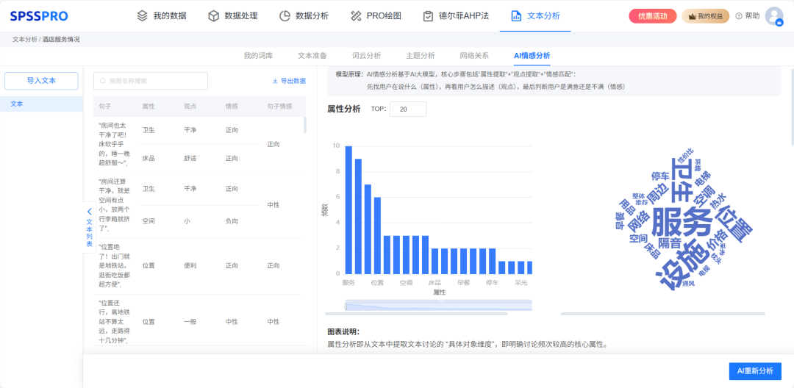Click the 导出数据 download icon
The height and width of the screenshot is (388, 794).
click(275, 81)
